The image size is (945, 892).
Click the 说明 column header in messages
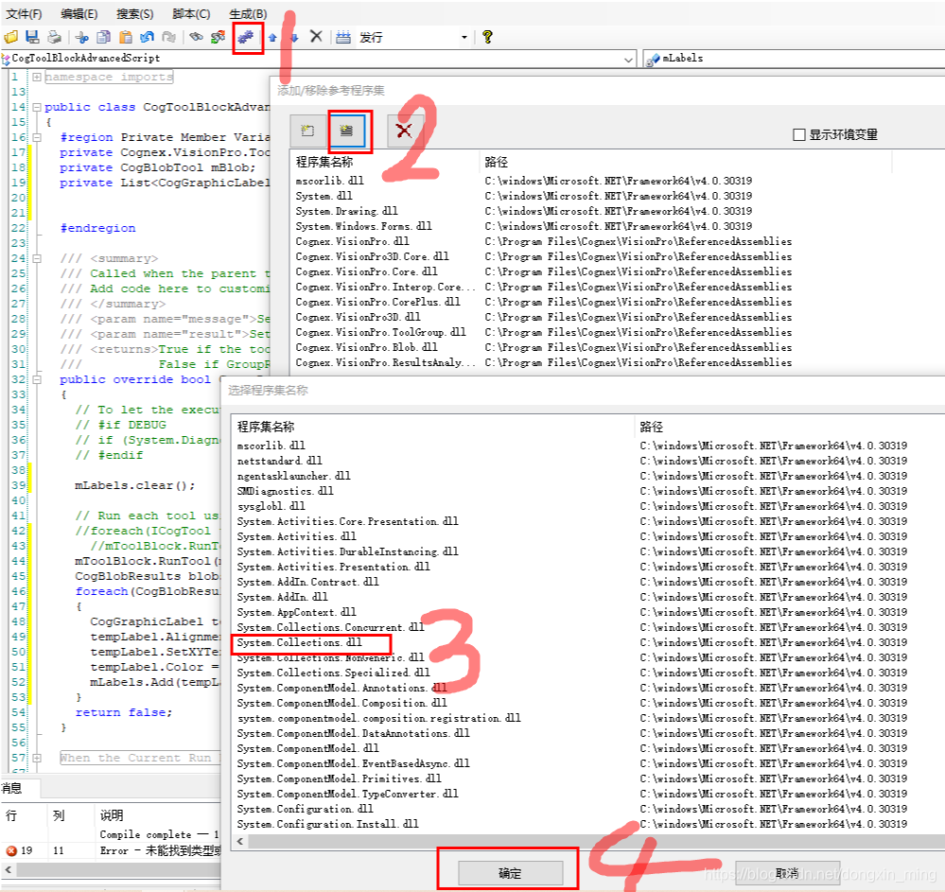click(112, 815)
